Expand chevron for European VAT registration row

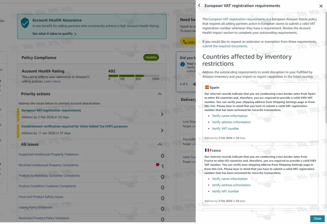162,114
